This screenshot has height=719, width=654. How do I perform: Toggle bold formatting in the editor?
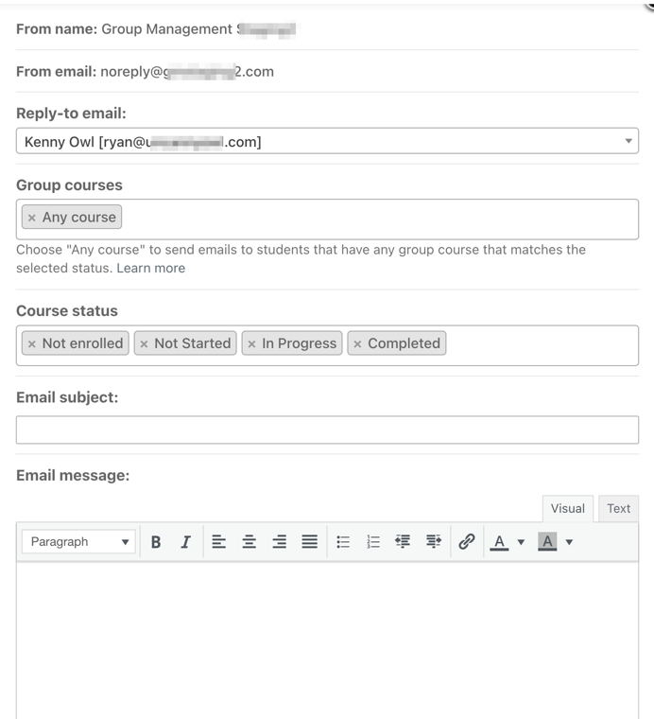(156, 542)
